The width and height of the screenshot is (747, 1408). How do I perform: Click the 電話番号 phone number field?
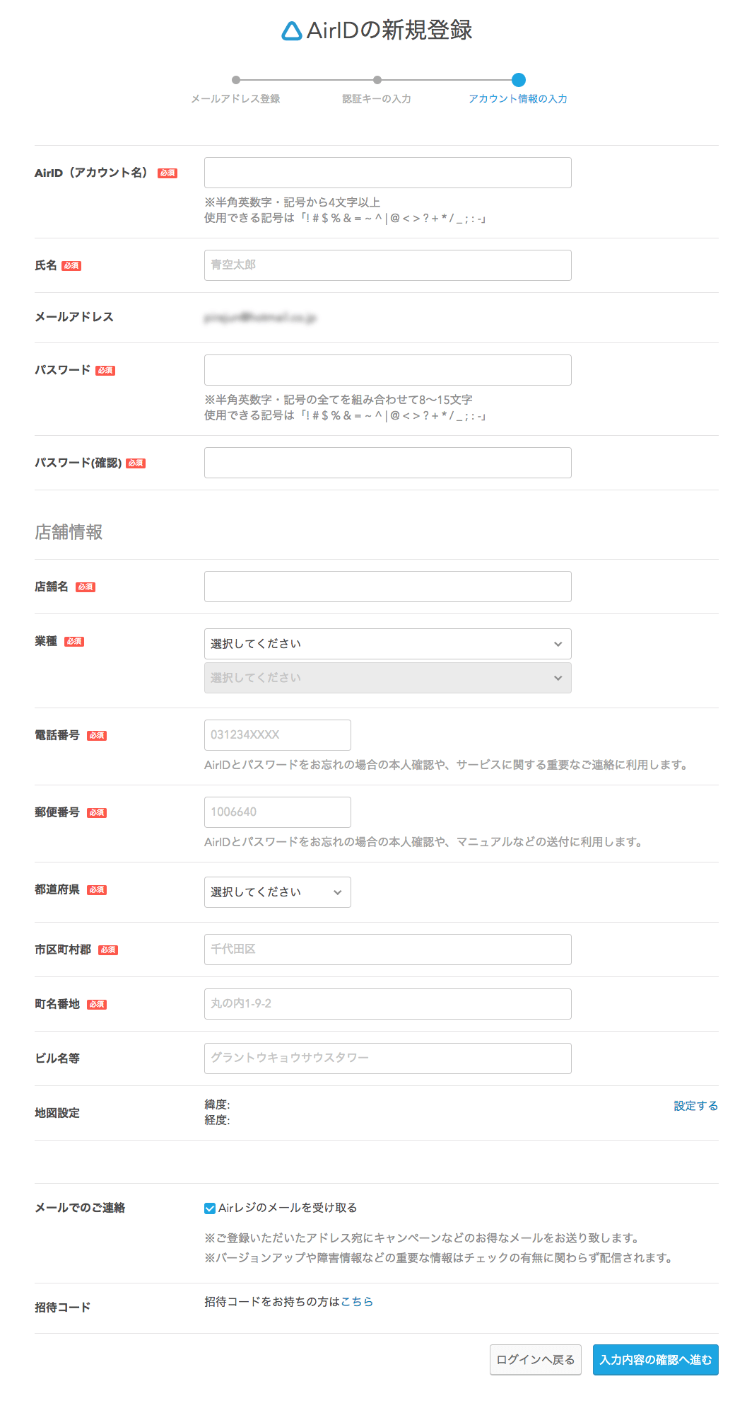tap(278, 735)
